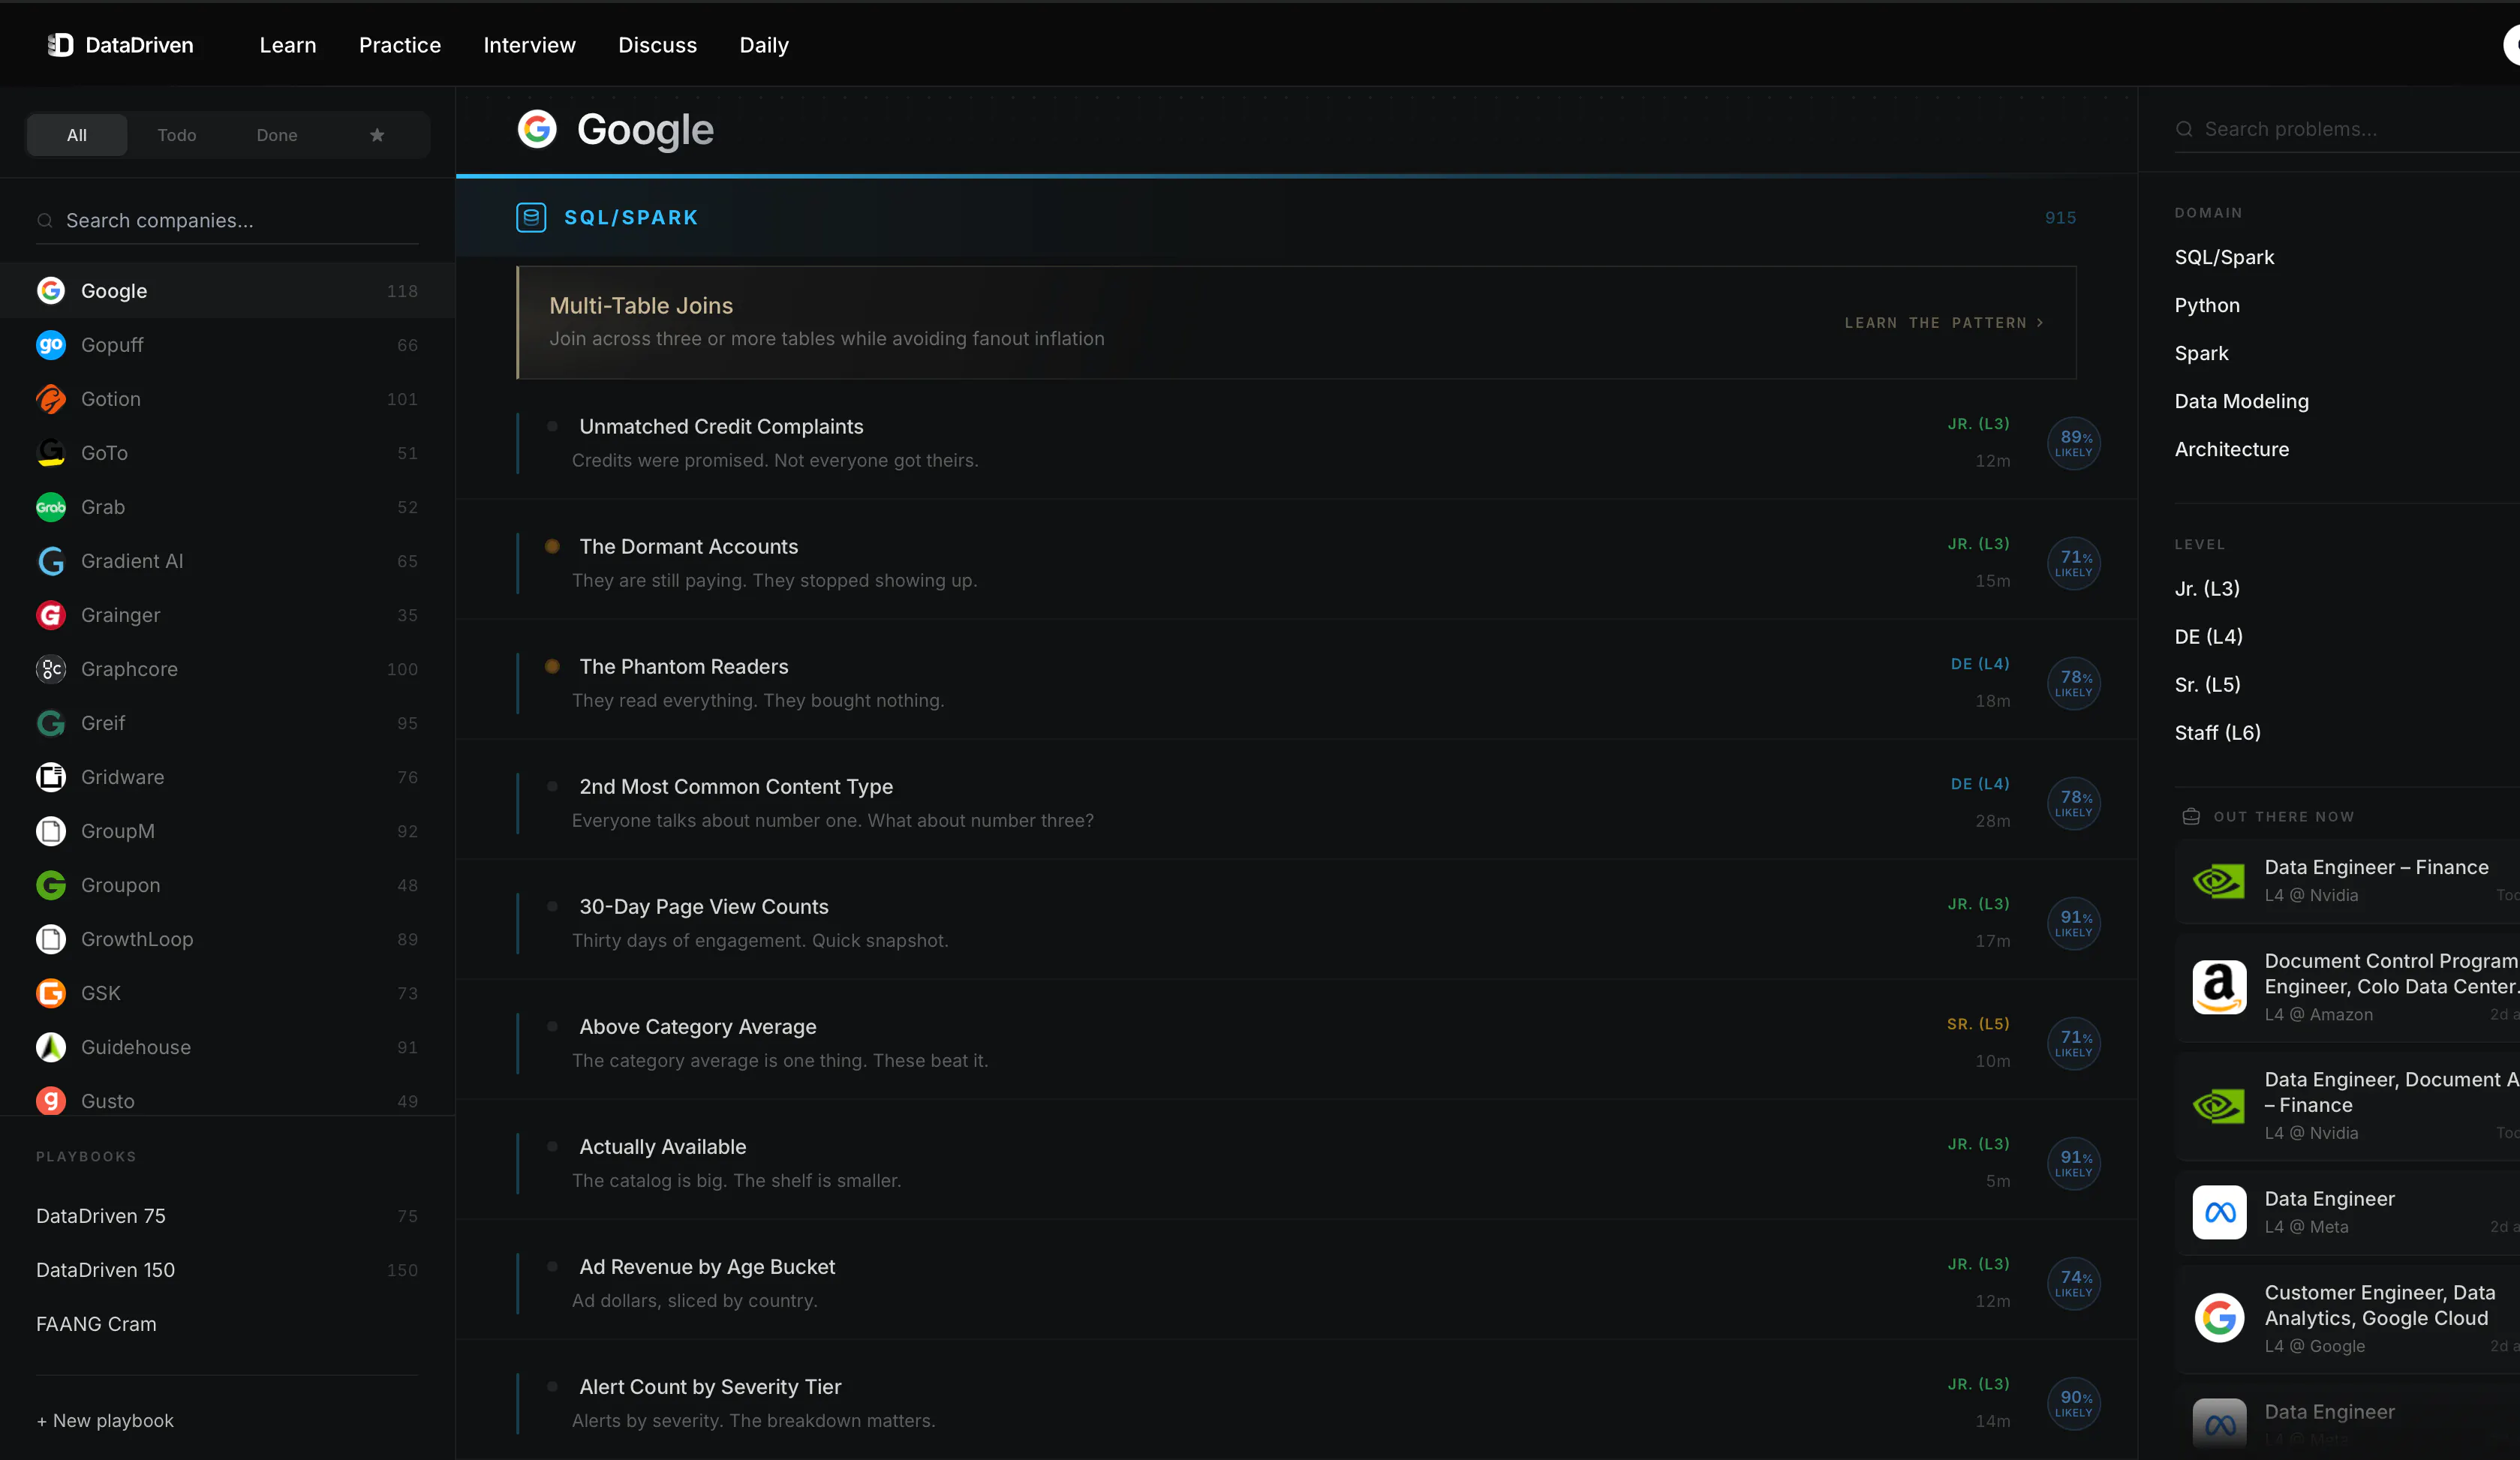Click the 91% likely badge for Actually Available
This screenshot has height=1460, width=2520.
point(2074,1163)
